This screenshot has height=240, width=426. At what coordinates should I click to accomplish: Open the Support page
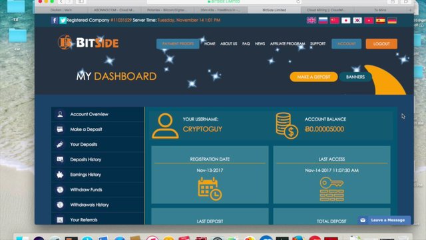(x=318, y=43)
